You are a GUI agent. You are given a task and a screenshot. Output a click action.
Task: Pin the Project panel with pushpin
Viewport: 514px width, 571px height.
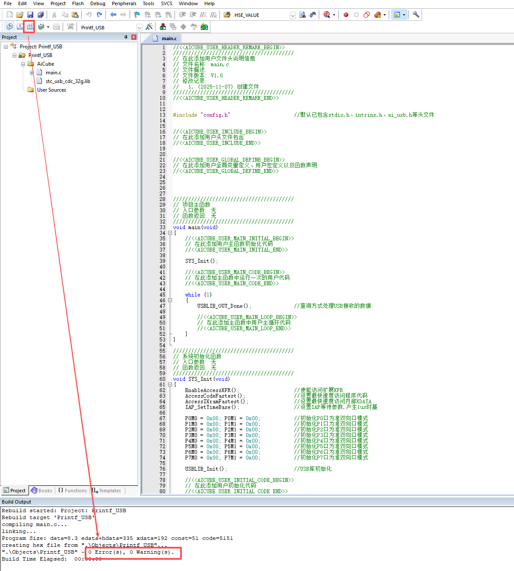coord(126,37)
